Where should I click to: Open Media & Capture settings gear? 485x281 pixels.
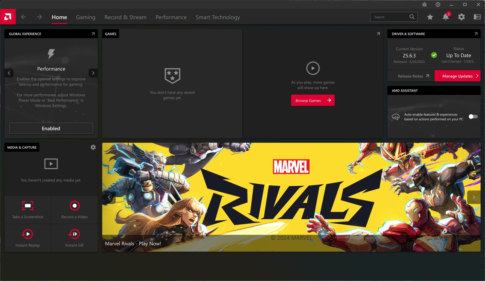(93, 147)
